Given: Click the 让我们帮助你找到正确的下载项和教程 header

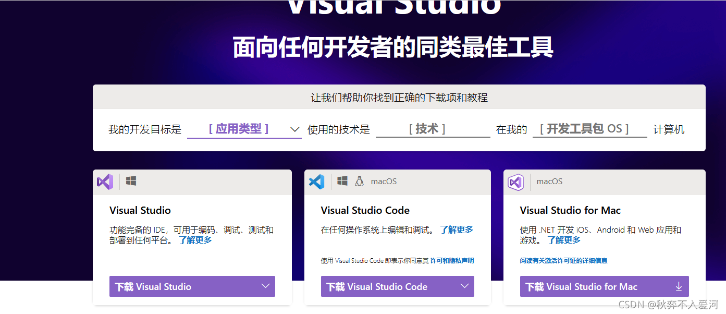Looking at the screenshot, I should 399,98.
